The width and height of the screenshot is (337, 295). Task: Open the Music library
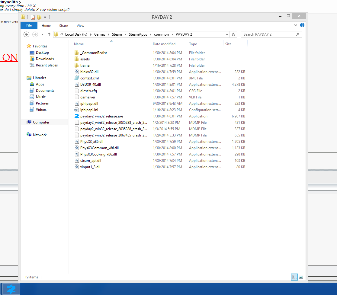(x=41, y=97)
